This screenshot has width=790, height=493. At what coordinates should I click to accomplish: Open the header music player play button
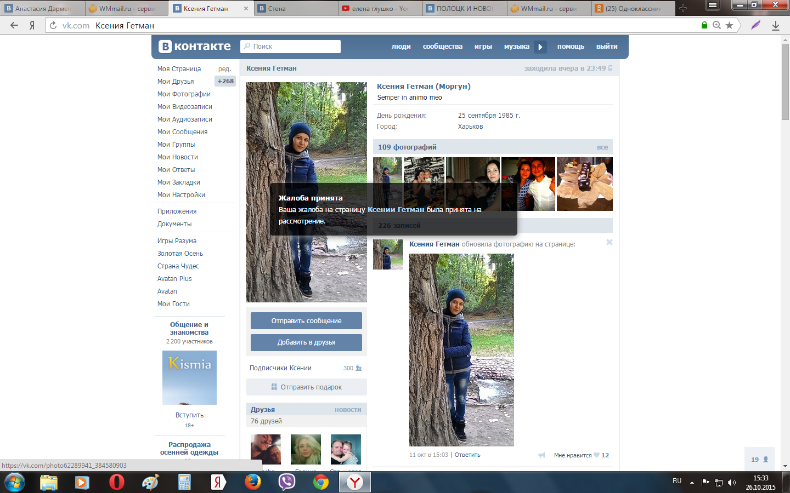coord(540,47)
